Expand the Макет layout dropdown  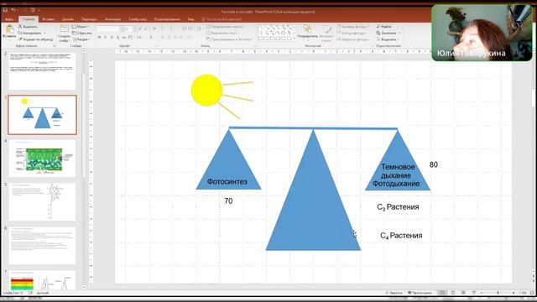(81, 26)
